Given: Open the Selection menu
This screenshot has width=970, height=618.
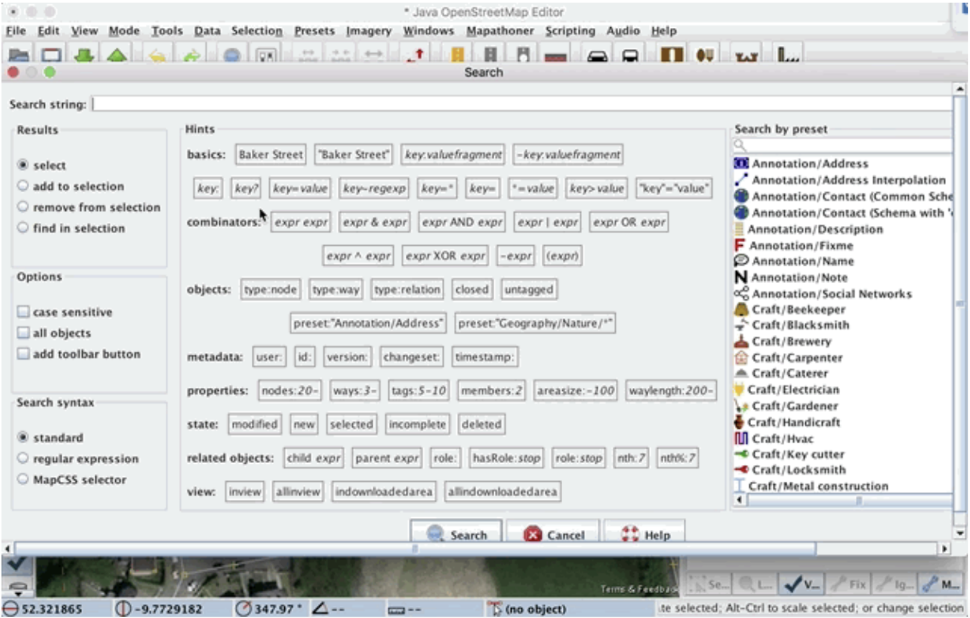Looking at the screenshot, I should [257, 31].
